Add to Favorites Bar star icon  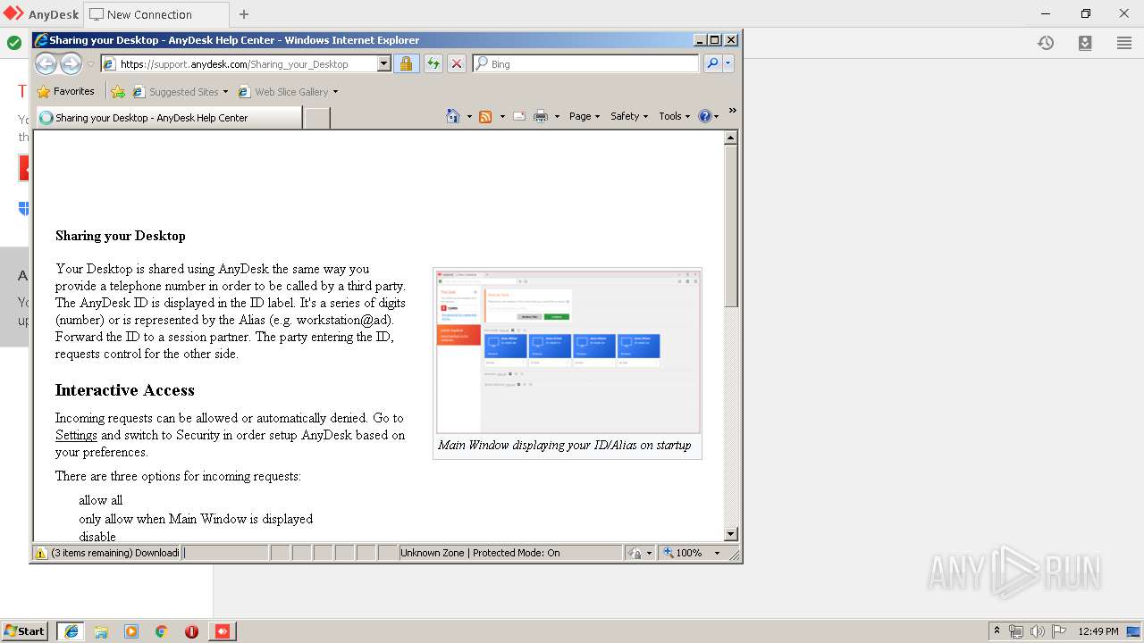(x=118, y=91)
